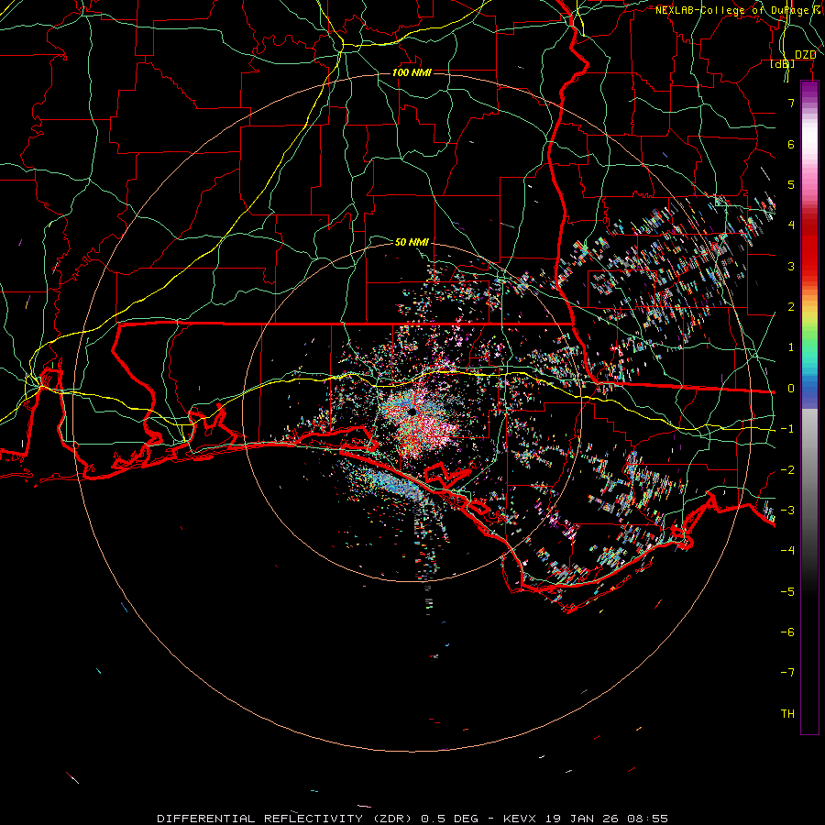Click the 100 NMI range ring label
The height and width of the screenshot is (825, 825).
[x=412, y=72]
